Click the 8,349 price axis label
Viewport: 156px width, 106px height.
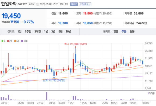(148, 88)
